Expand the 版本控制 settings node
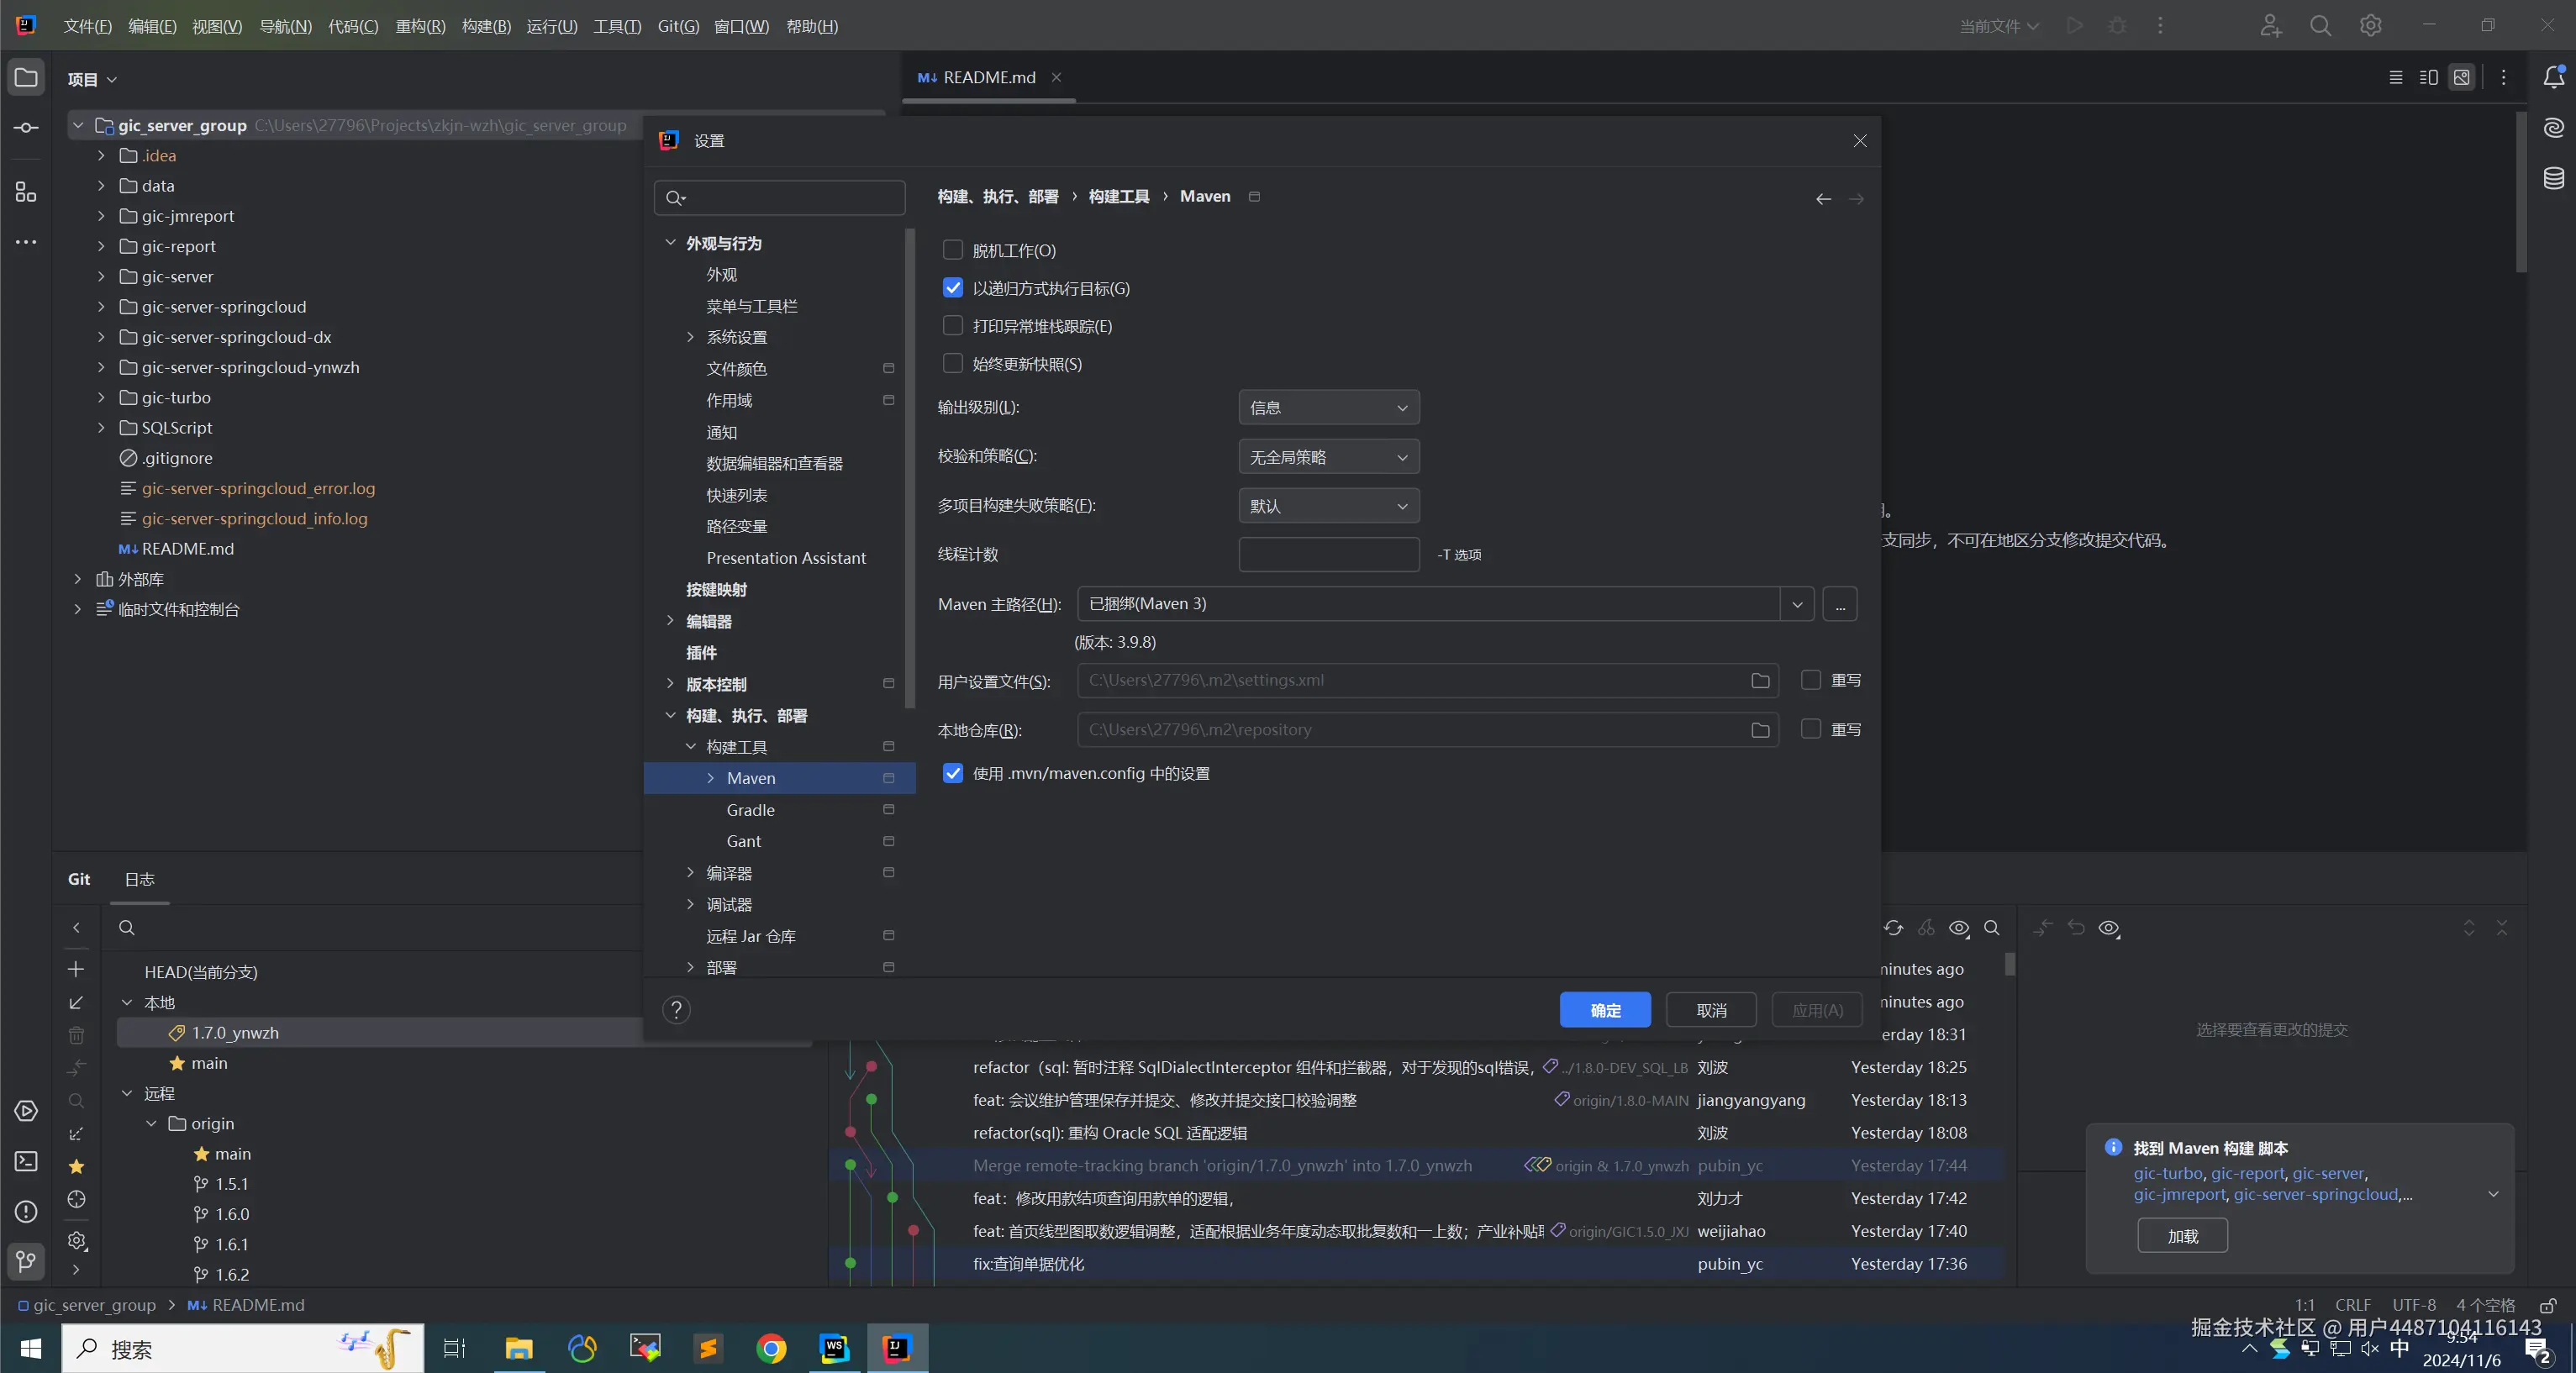2576x1373 pixels. point(670,684)
